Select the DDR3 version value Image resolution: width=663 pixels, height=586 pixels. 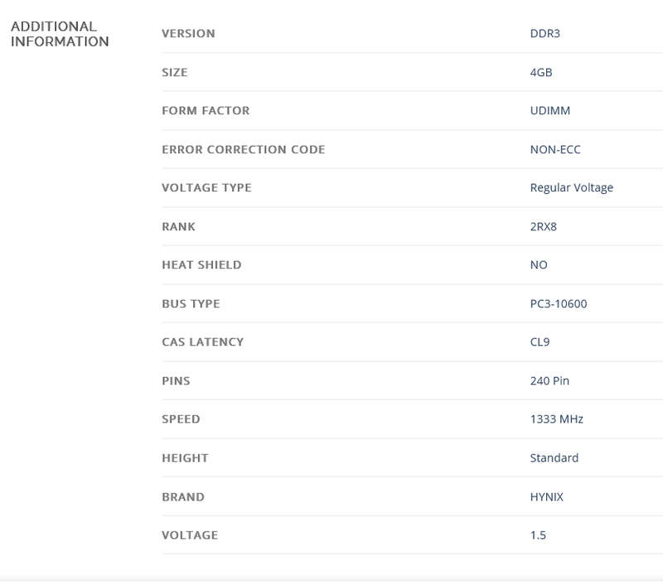tap(545, 34)
